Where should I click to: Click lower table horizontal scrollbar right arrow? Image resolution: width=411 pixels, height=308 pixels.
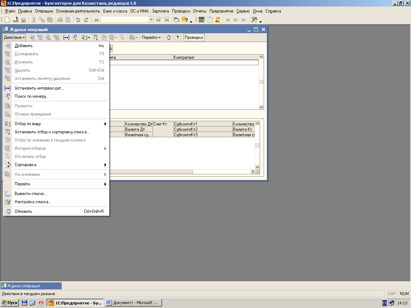pos(253,171)
